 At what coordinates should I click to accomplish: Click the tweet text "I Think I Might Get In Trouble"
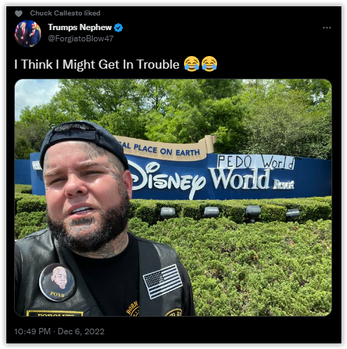pos(97,64)
